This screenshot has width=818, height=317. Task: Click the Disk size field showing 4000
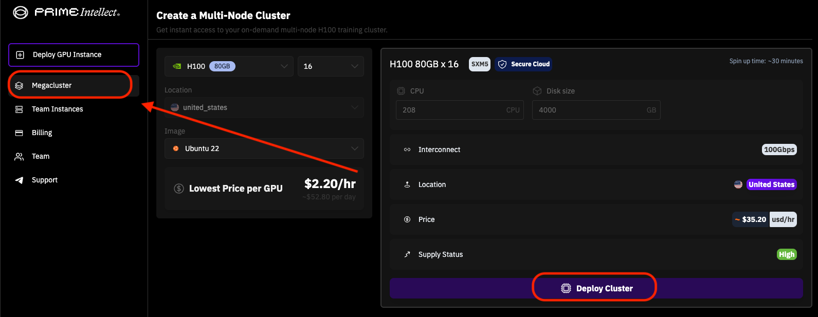coord(596,110)
